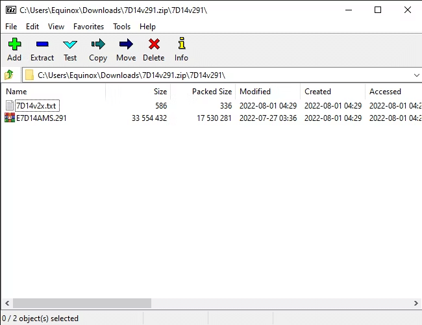Click the Copy toolbar icon
This screenshot has height=325, width=422.
click(x=98, y=45)
